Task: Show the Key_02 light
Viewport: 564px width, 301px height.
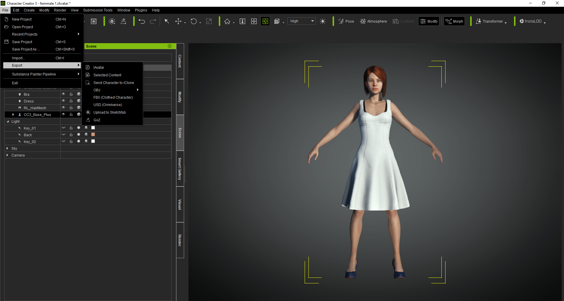Action: click(63, 141)
